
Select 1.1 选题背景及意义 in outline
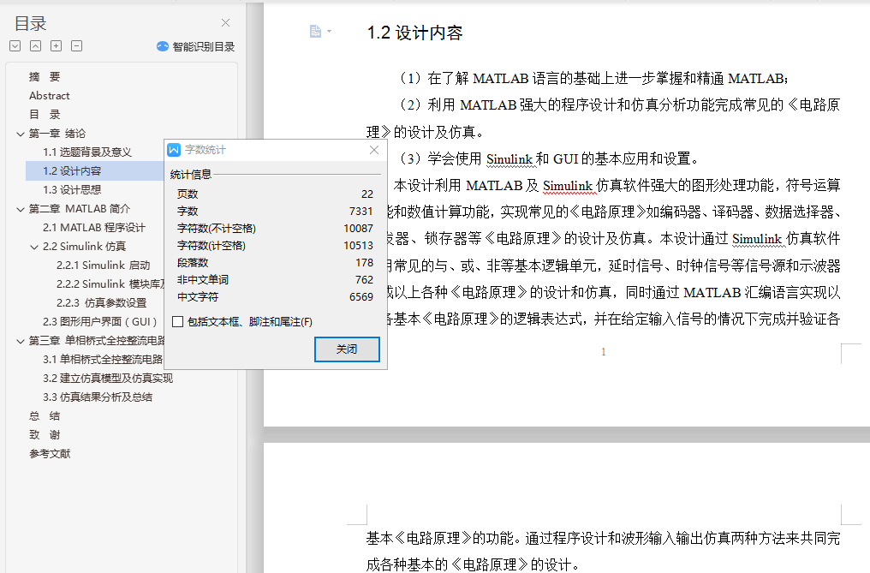click(87, 152)
